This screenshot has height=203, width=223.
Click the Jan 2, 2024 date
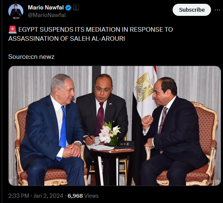pos(48,196)
